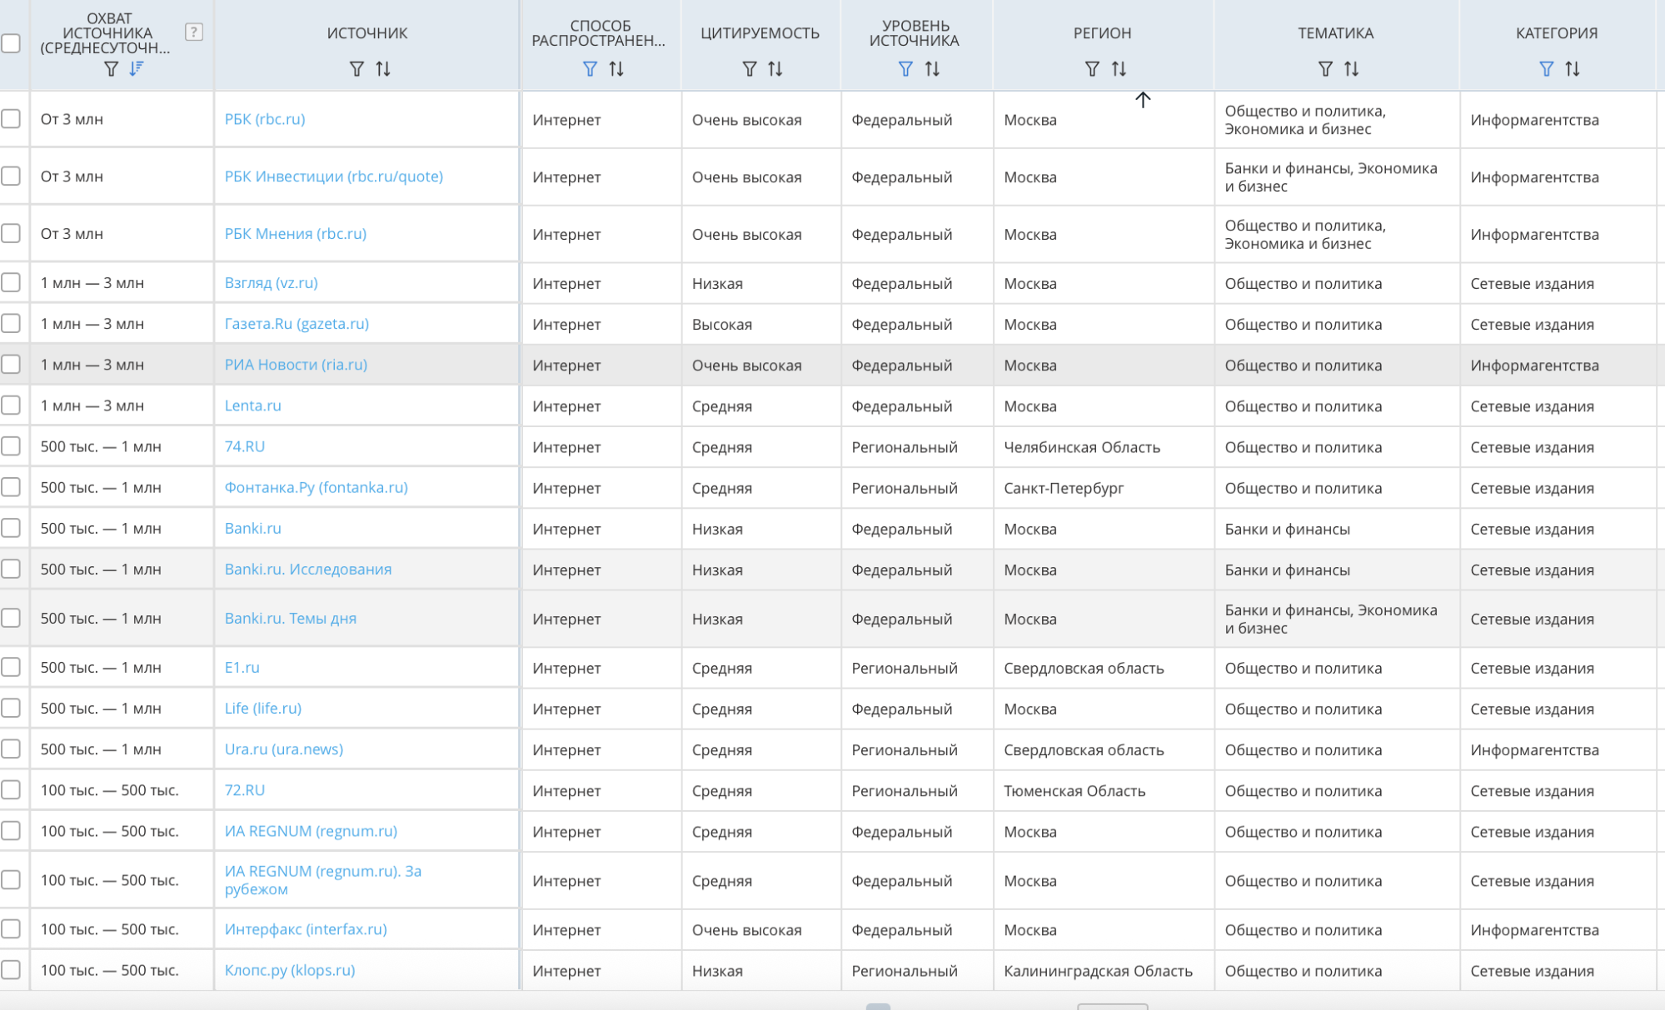Click the help question mark near Охват источника
The image size is (1665, 1010).
pos(193,32)
